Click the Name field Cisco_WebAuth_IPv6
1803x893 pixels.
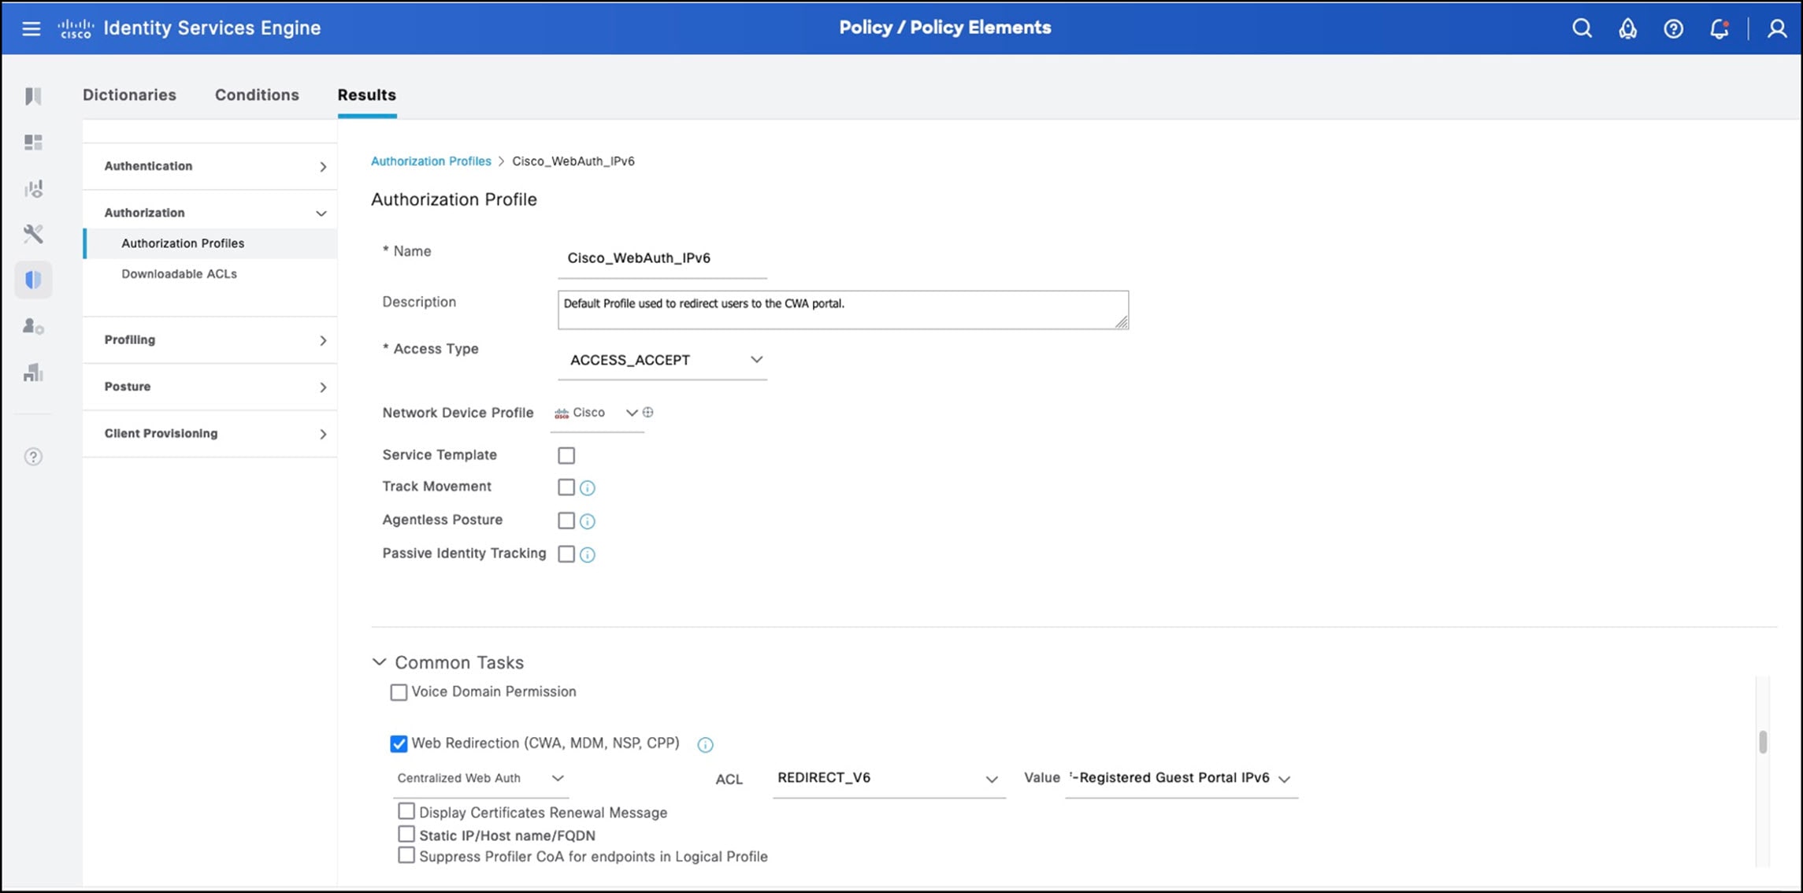coord(662,258)
